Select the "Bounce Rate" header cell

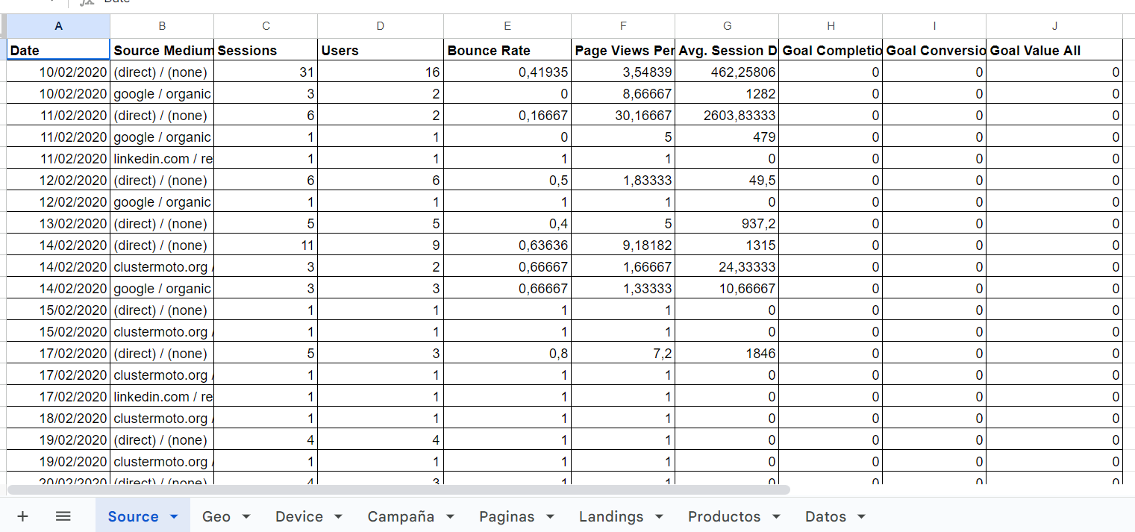[x=507, y=50]
